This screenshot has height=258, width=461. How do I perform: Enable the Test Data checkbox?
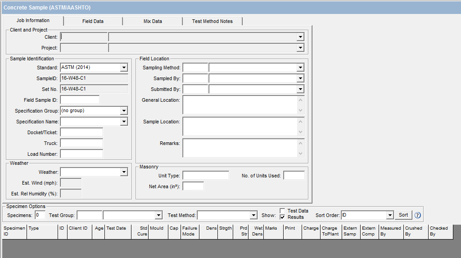click(282, 211)
